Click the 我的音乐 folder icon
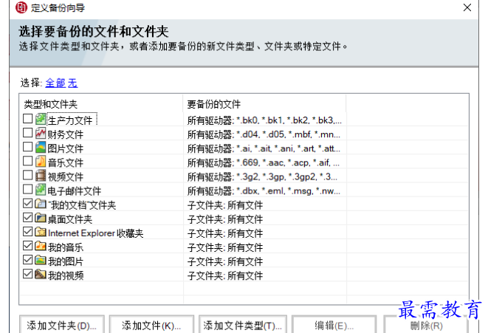 41,246
